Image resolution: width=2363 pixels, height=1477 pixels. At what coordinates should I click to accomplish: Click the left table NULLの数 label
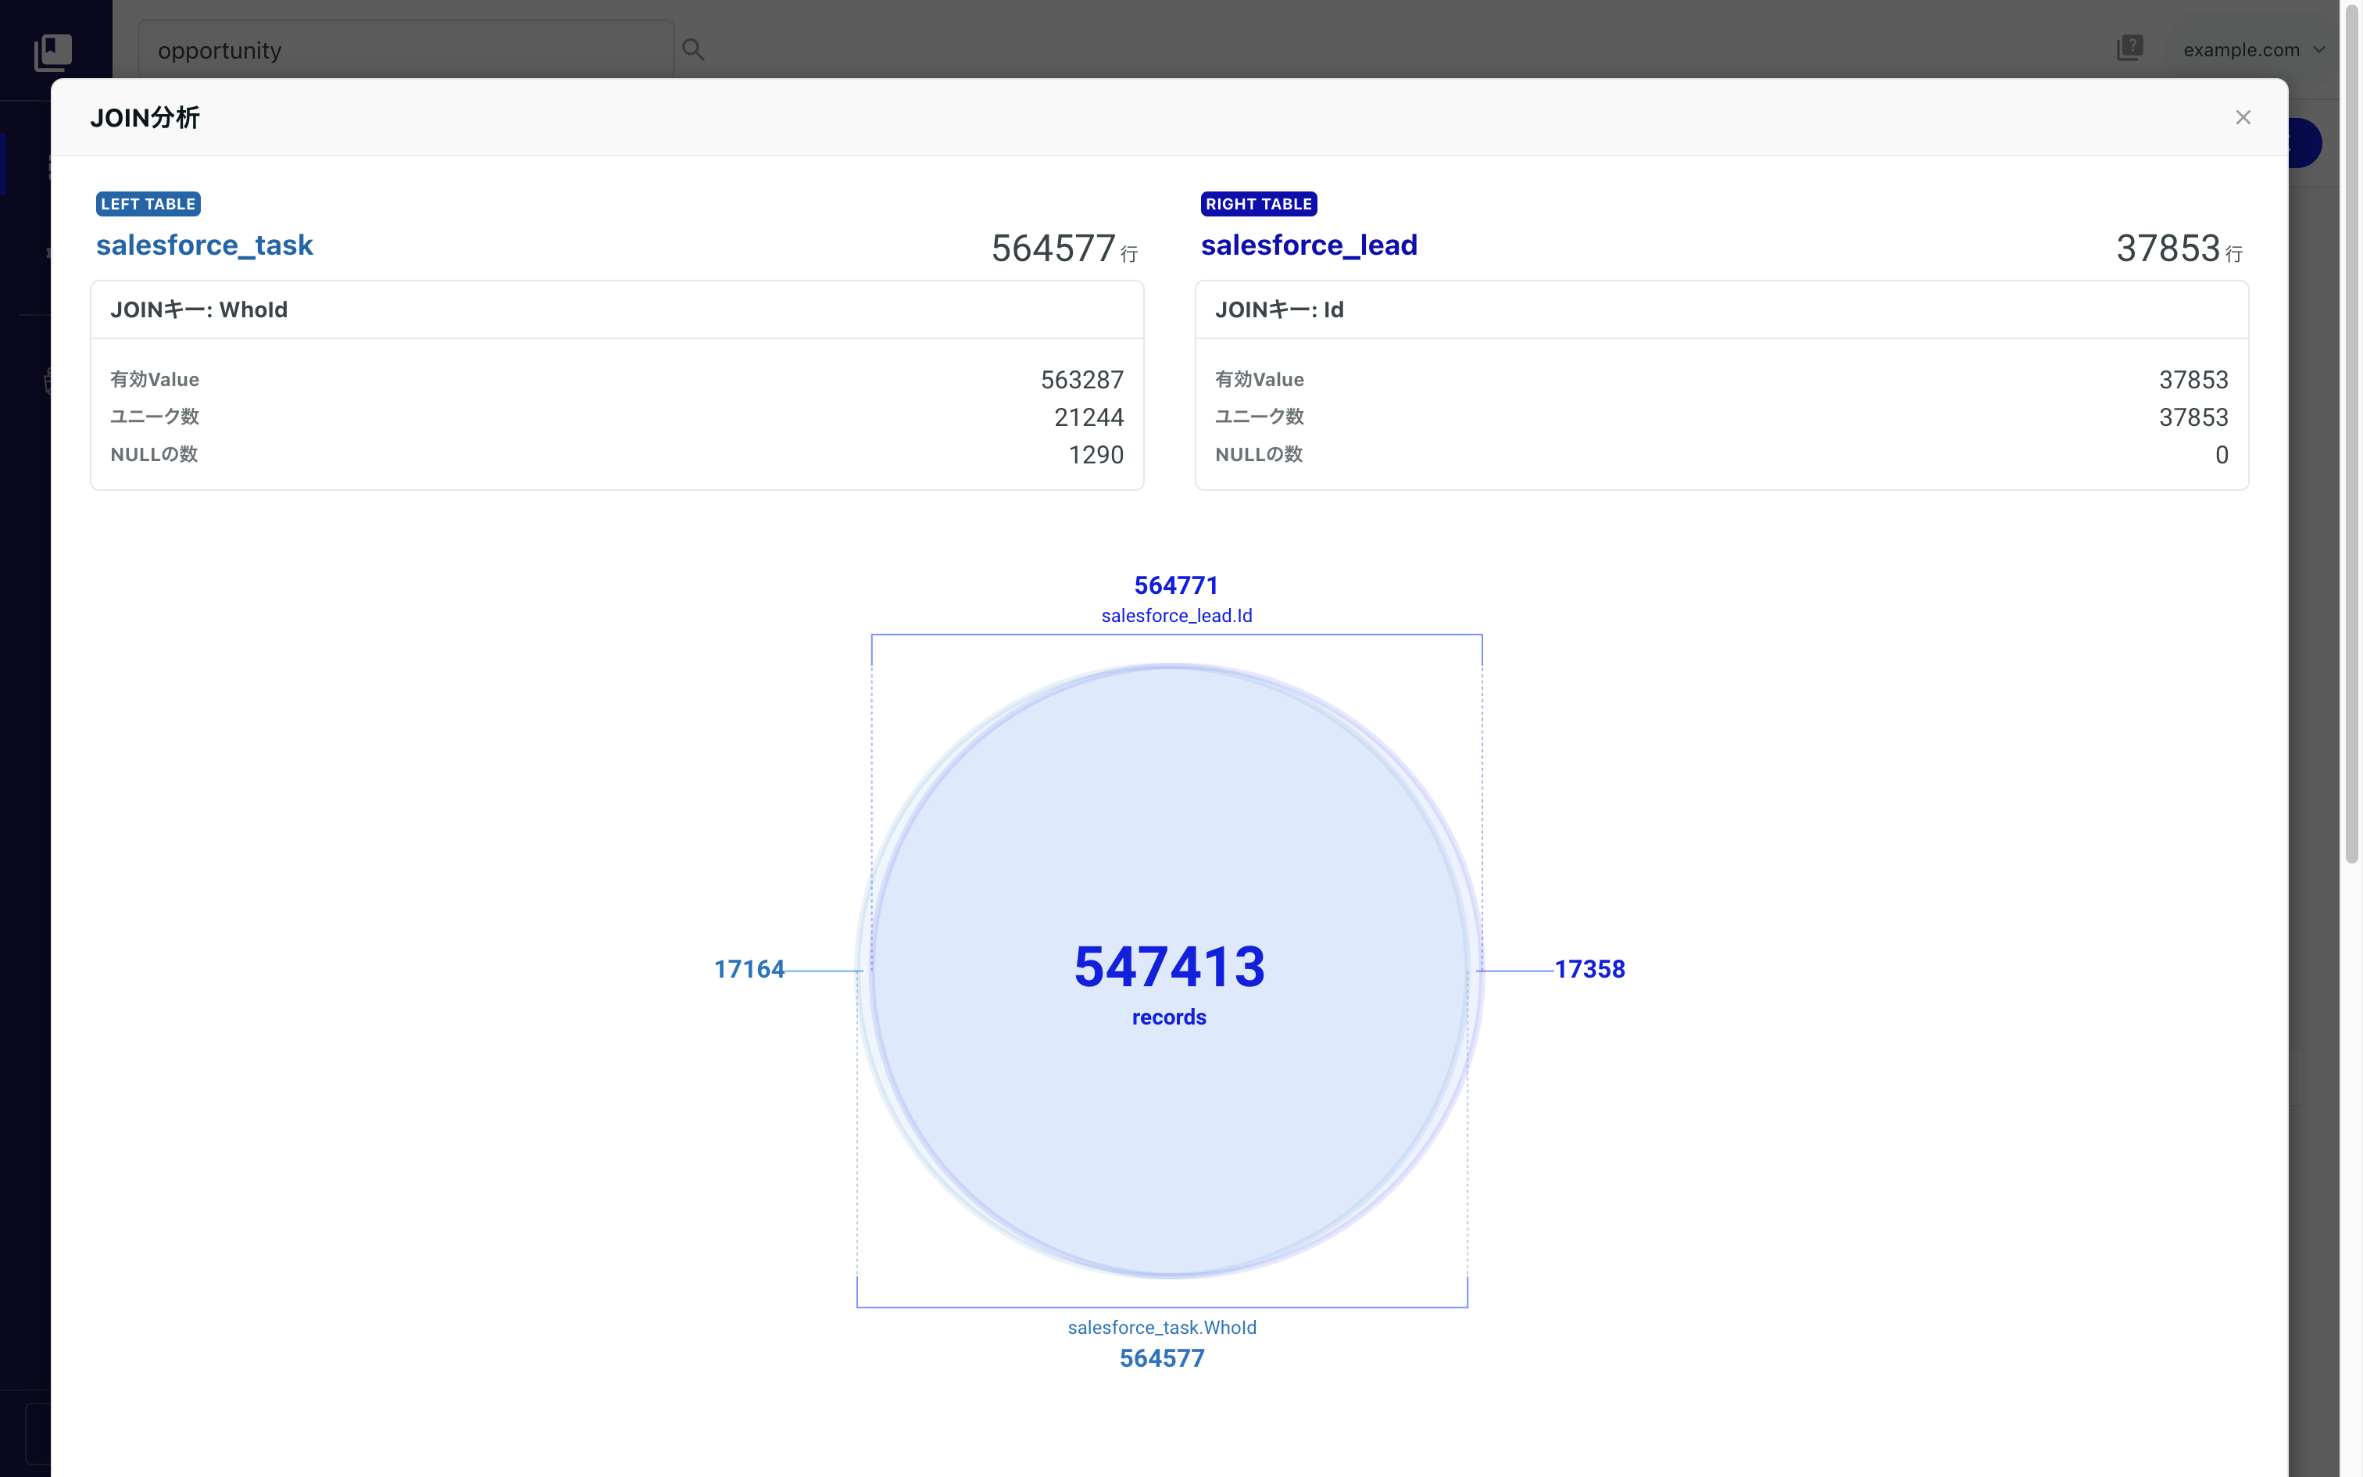click(154, 454)
